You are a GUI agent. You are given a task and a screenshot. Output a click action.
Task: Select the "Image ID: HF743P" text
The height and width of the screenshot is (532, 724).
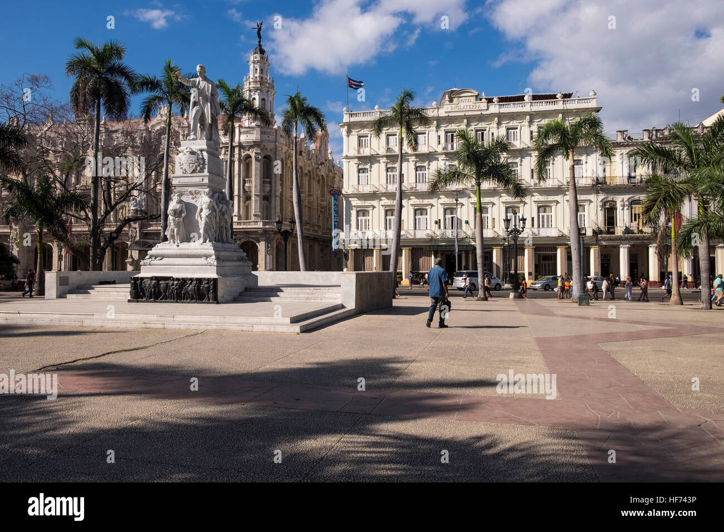point(664,500)
